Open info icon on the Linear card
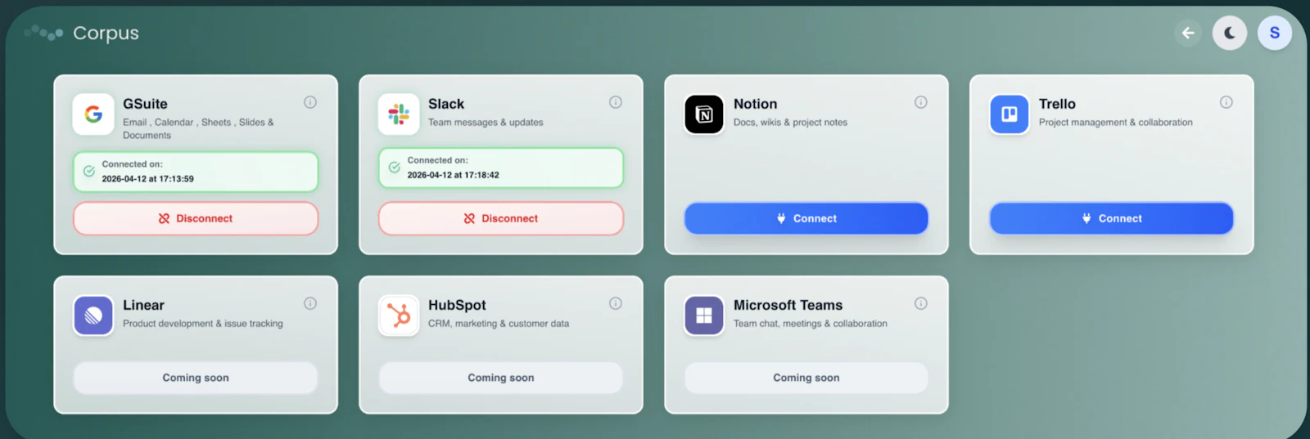This screenshot has width=1310, height=439. click(x=310, y=303)
